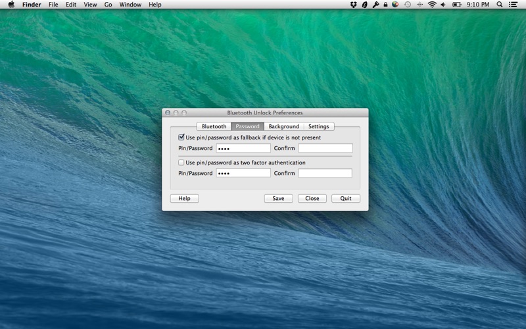Open the Wi-Fi status menu
The height and width of the screenshot is (329, 526).
pyautogui.click(x=432, y=5)
